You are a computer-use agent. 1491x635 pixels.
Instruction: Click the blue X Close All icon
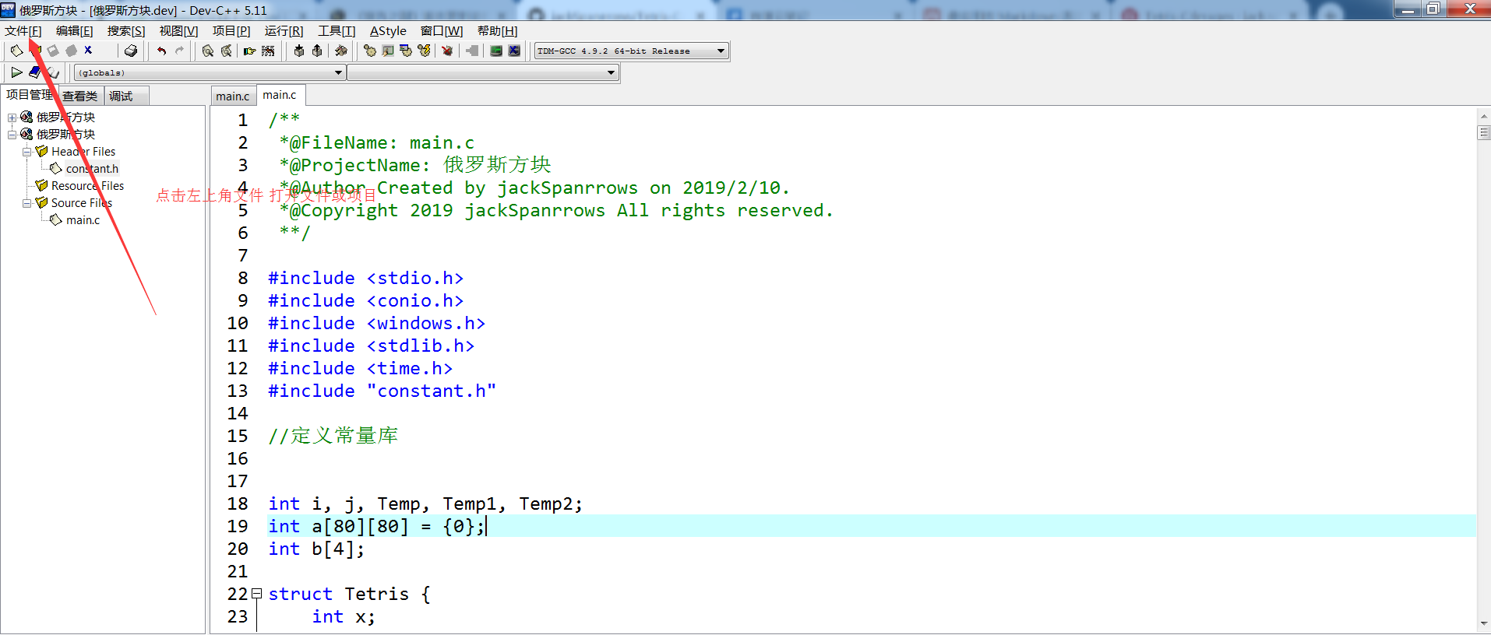pyautogui.click(x=88, y=51)
